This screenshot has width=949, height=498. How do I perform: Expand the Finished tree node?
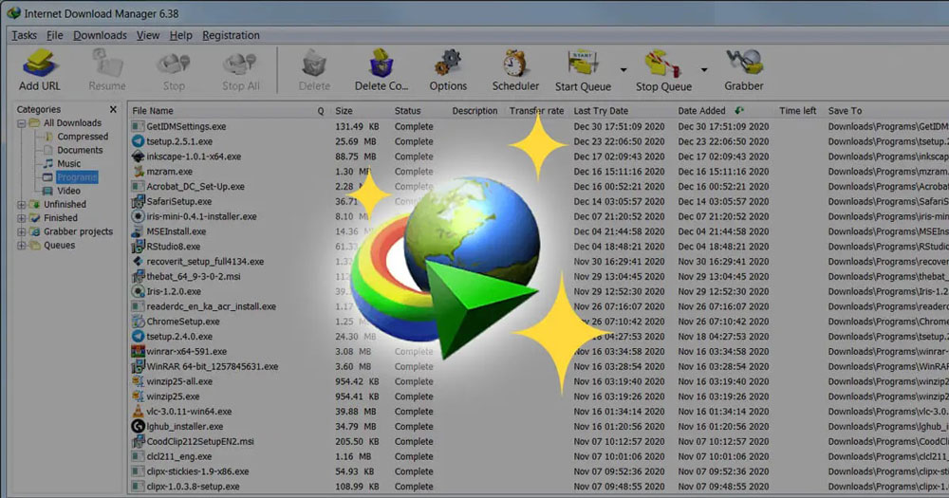tap(21, 218)
